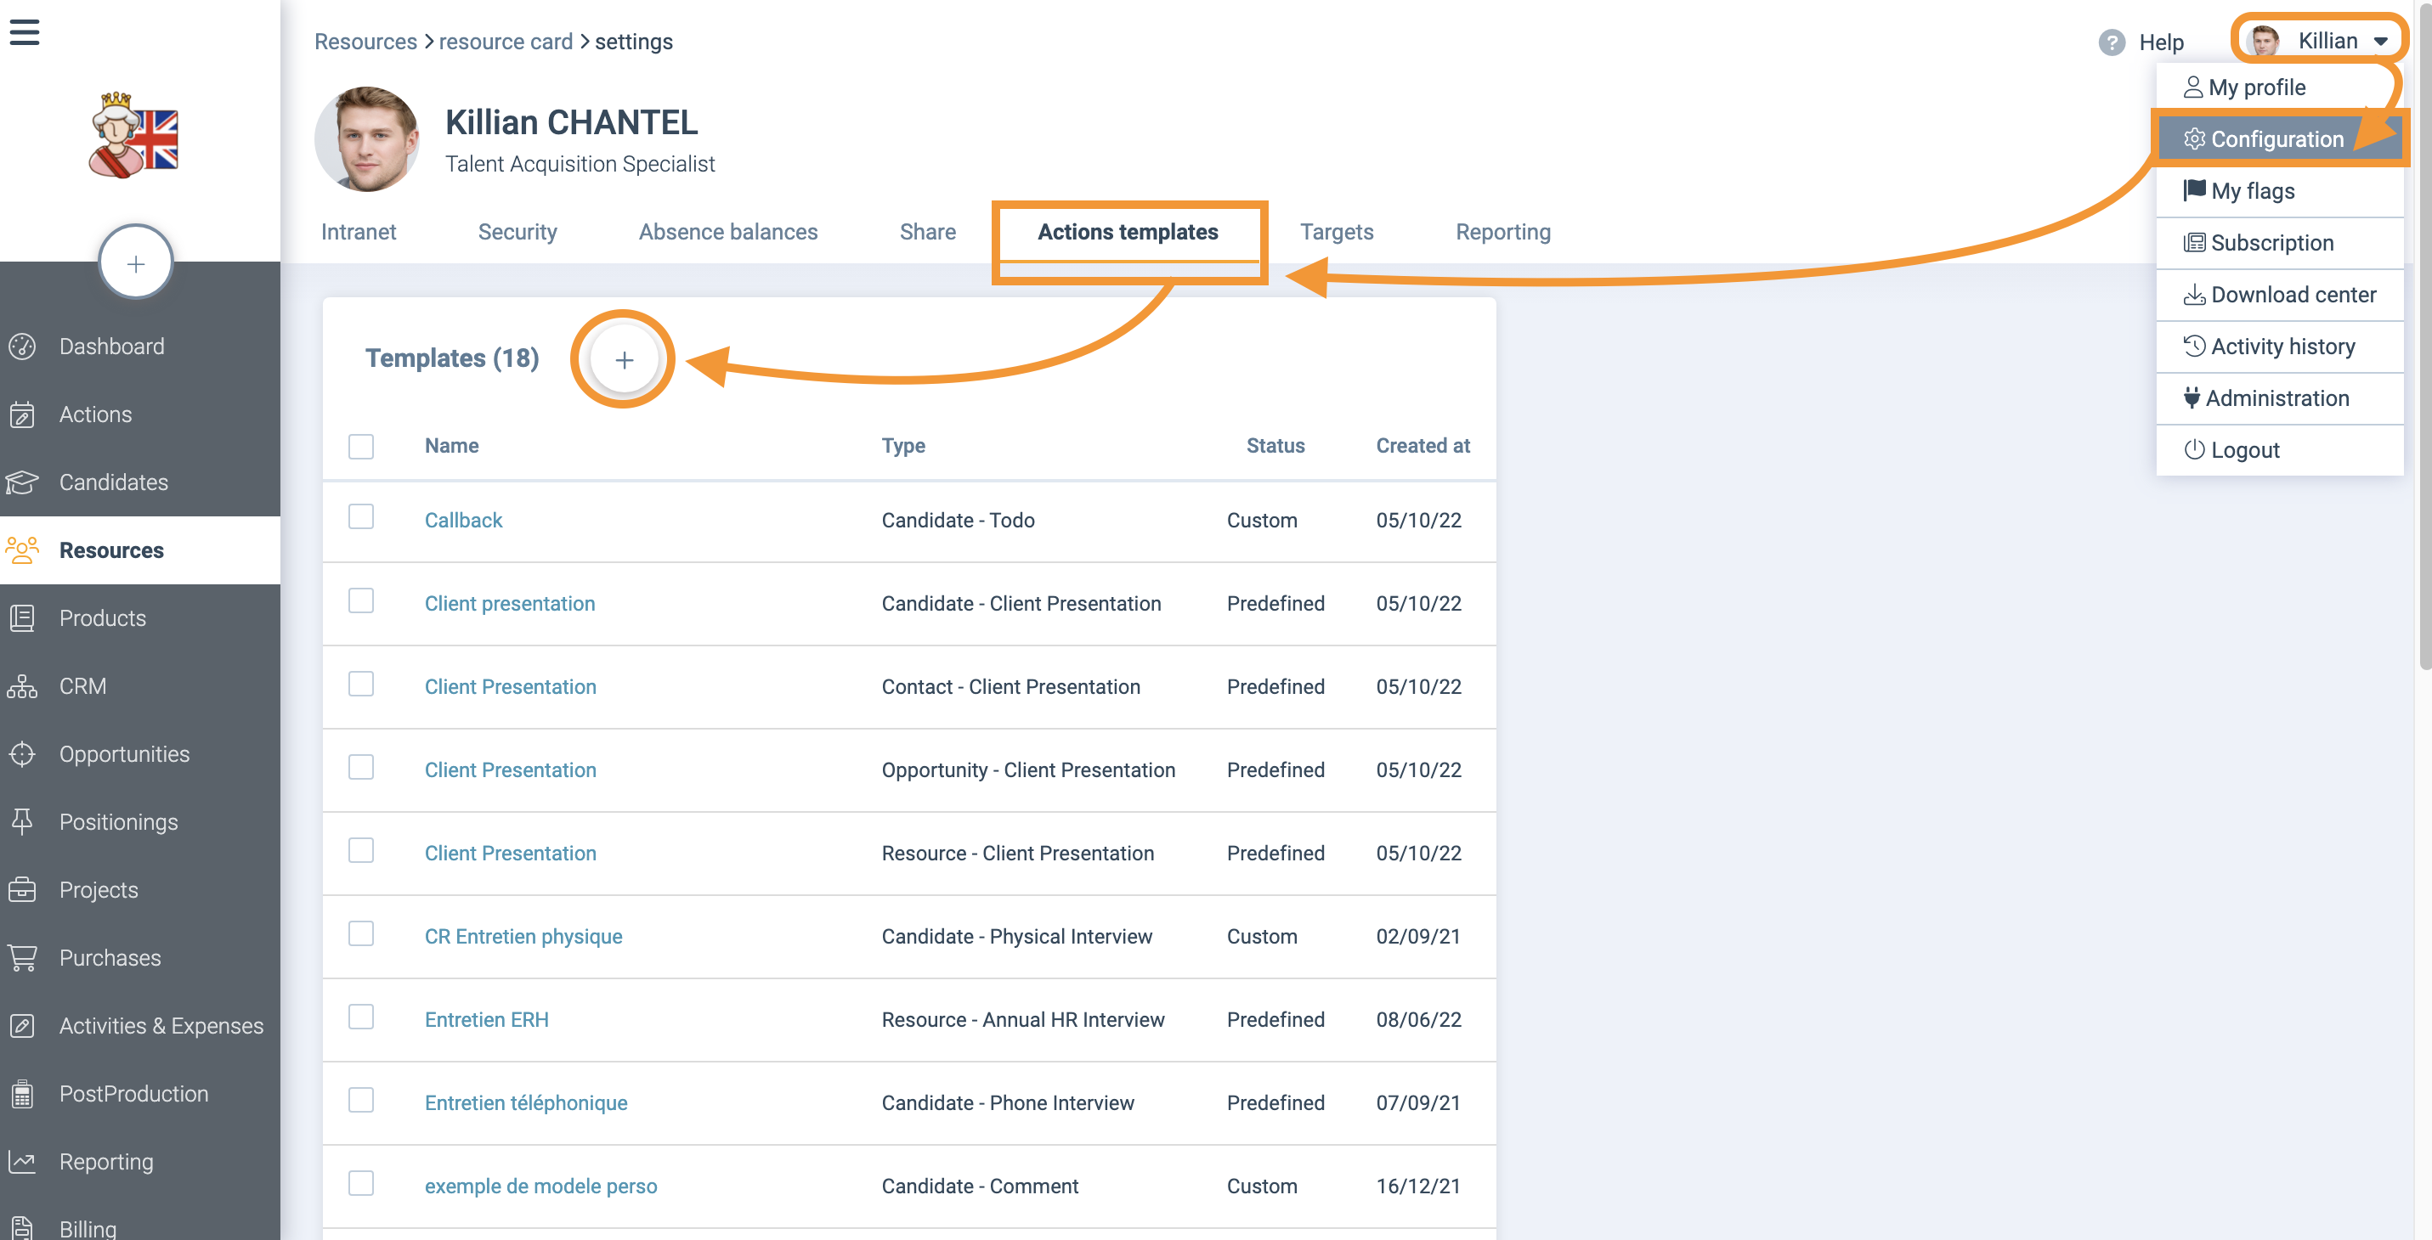
Task: Click the sidebar Reporting chart icon
Action: [22, 1162]
